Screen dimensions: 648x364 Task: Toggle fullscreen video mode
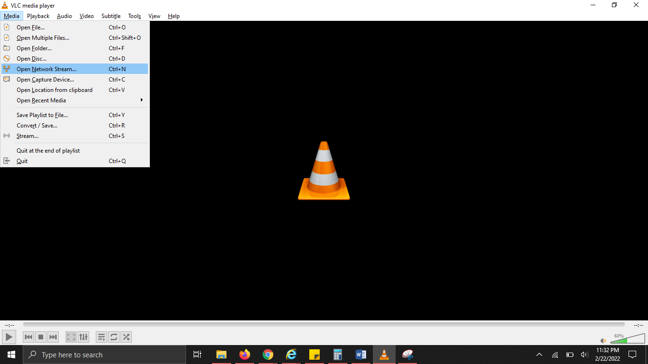(71, 337)
